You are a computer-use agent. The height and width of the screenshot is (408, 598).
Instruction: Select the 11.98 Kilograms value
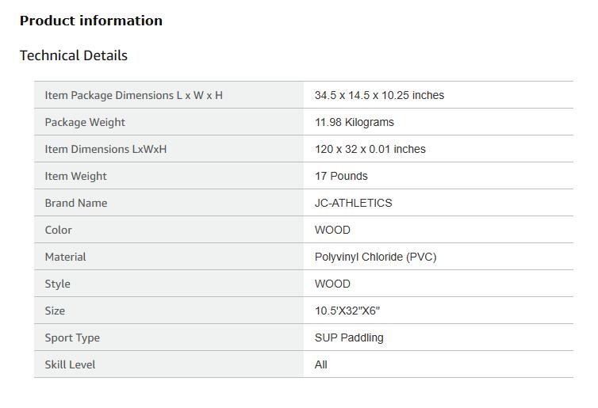coord(354,122)
